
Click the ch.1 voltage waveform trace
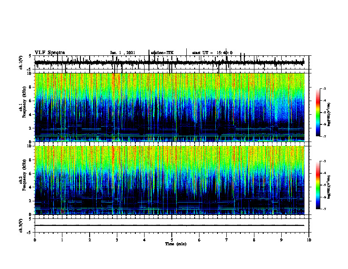click(169, 62)
